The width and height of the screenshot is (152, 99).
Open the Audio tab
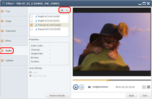click(14, 51)
